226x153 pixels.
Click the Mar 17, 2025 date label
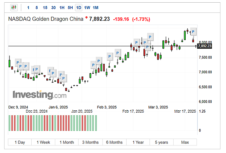(185, 111)
